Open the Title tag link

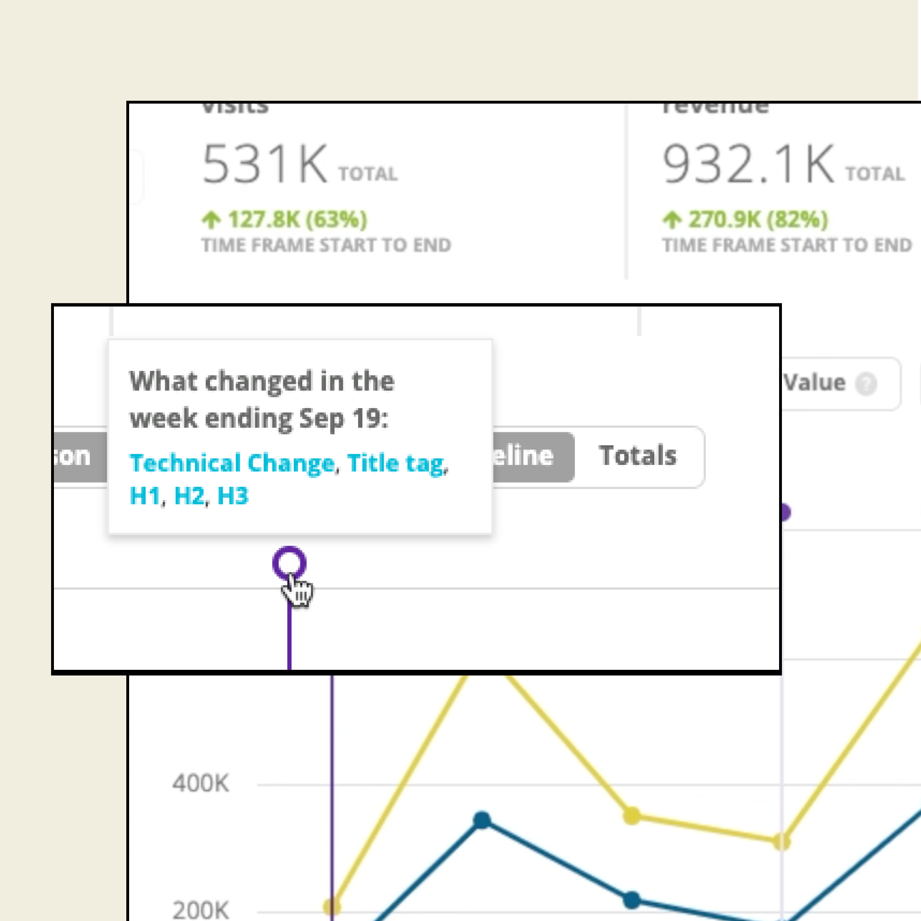coord(395,464)
